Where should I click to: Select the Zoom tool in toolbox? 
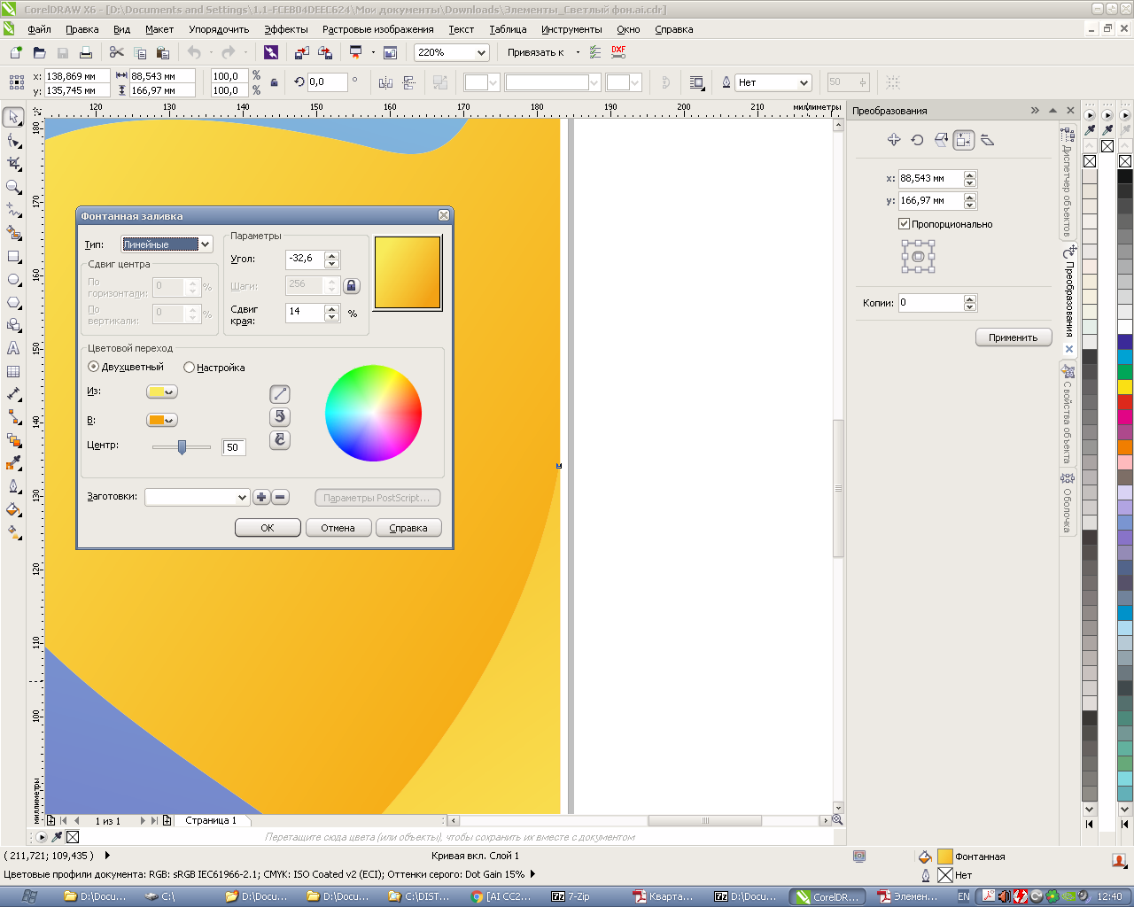click(x=13, y=187)
